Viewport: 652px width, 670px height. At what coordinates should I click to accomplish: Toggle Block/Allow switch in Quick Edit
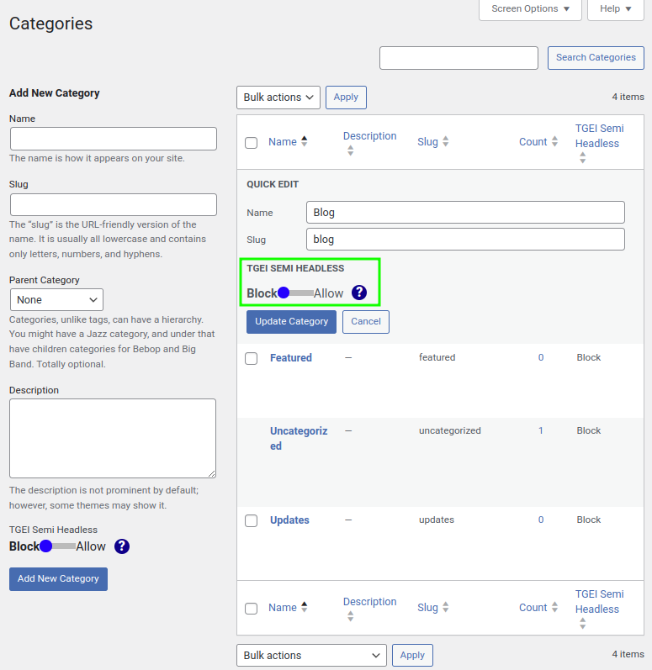(x=295, y=293)
